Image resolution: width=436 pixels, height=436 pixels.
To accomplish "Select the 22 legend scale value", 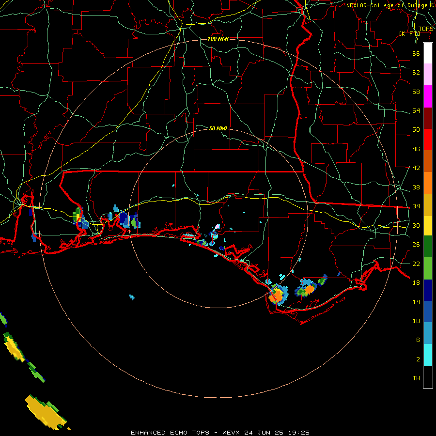I will pos(416,264).
